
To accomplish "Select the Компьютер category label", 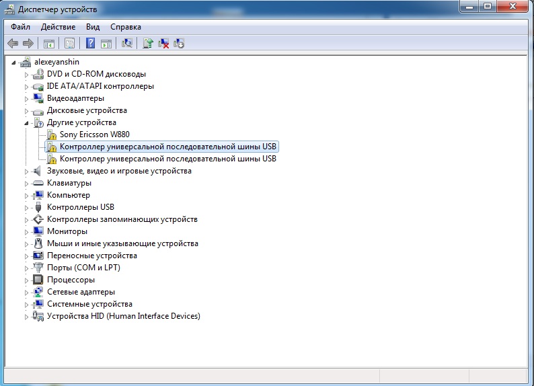I will click(69, 195).
